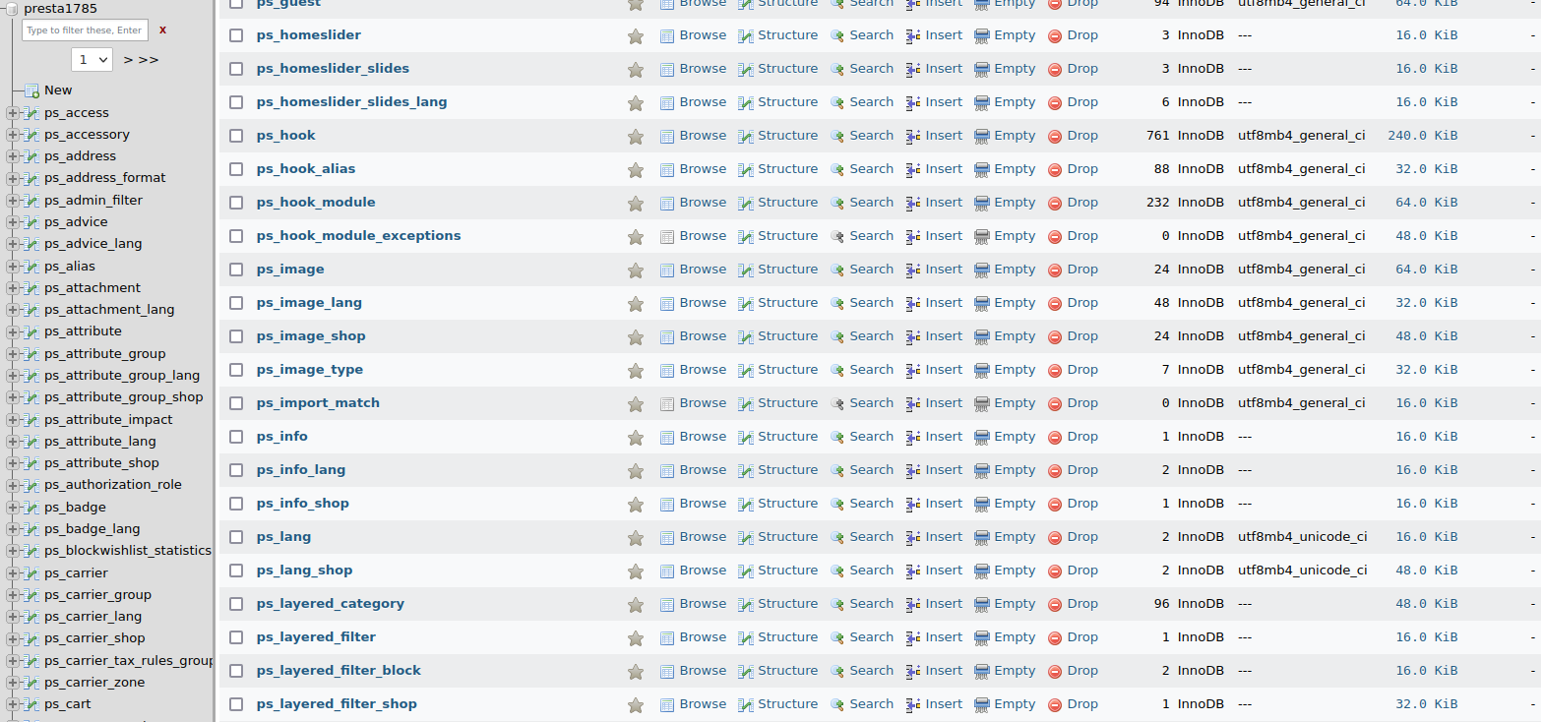Screen dimensions: 1543x722
Task: Open ps_admin_filter from sidebar
Action: pos(93,201)
